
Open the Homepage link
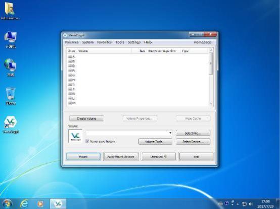[203, 42]
